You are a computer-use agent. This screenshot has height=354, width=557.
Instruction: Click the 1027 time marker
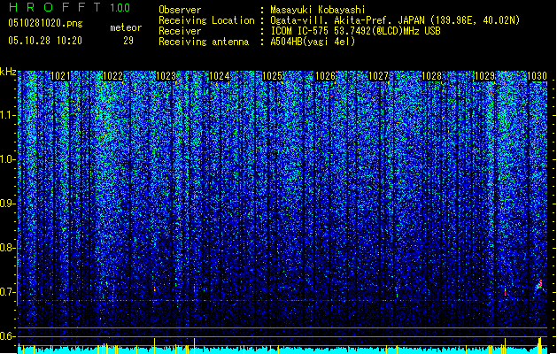pyautogui.click(x=379, y=76)
